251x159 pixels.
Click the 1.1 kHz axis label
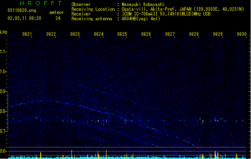tap(4, 52)
